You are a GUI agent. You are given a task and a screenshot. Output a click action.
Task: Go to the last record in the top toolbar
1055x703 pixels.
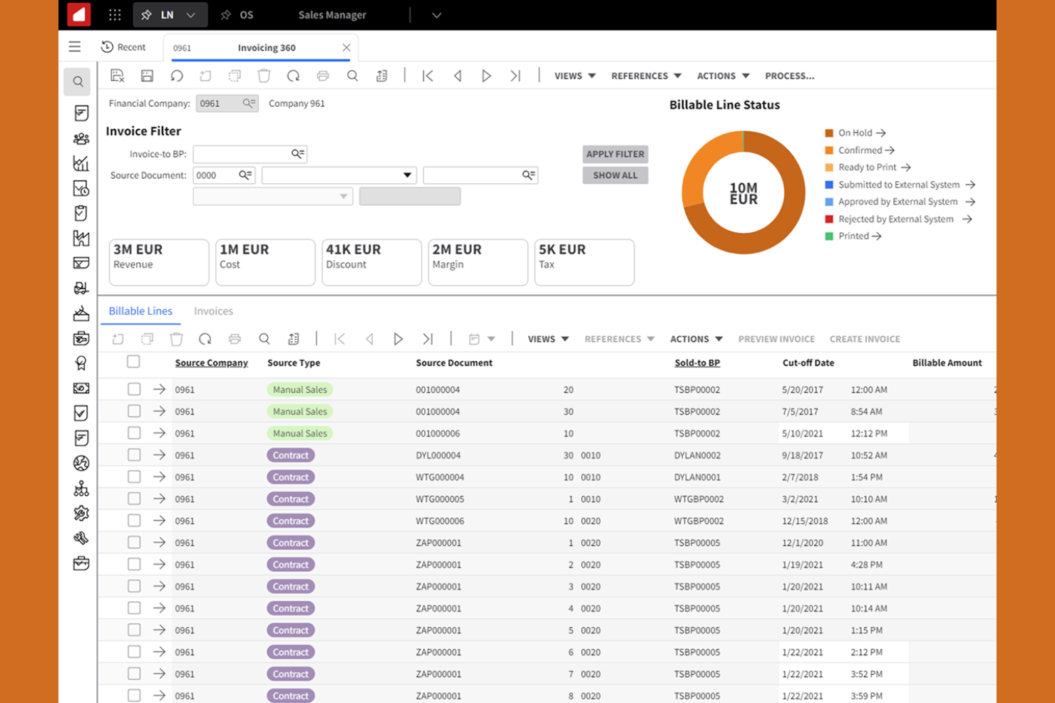point(515,75)
